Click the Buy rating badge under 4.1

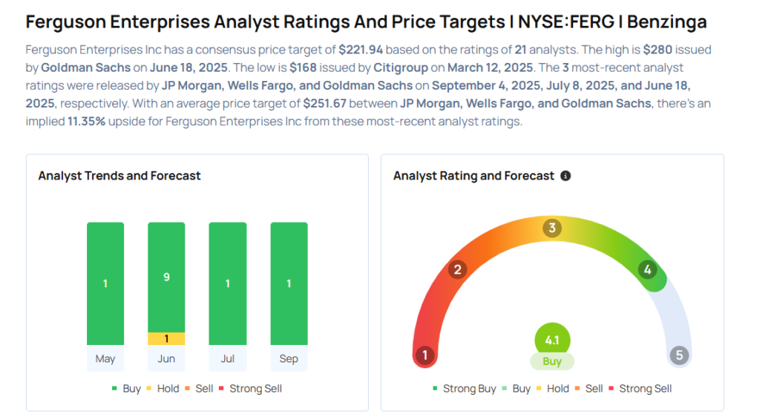tap(551, 361)
